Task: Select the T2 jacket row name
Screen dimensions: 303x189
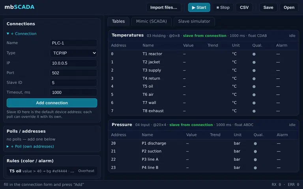Action: click(x=151, y=62)
